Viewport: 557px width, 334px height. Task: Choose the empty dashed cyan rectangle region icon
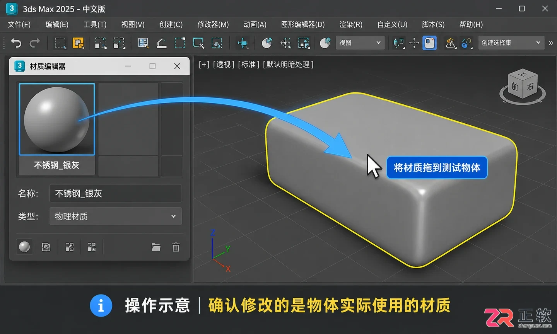coord(180,43)
